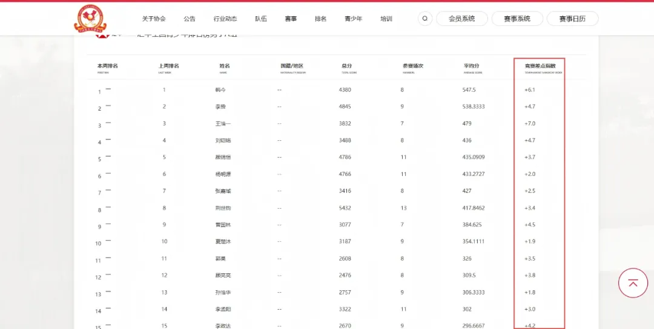Open the 赛事日历 button
Viewport: 654px width, 329px height.
click(572, 19)
